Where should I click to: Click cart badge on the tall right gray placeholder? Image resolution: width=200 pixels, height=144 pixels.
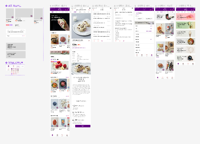41,18
